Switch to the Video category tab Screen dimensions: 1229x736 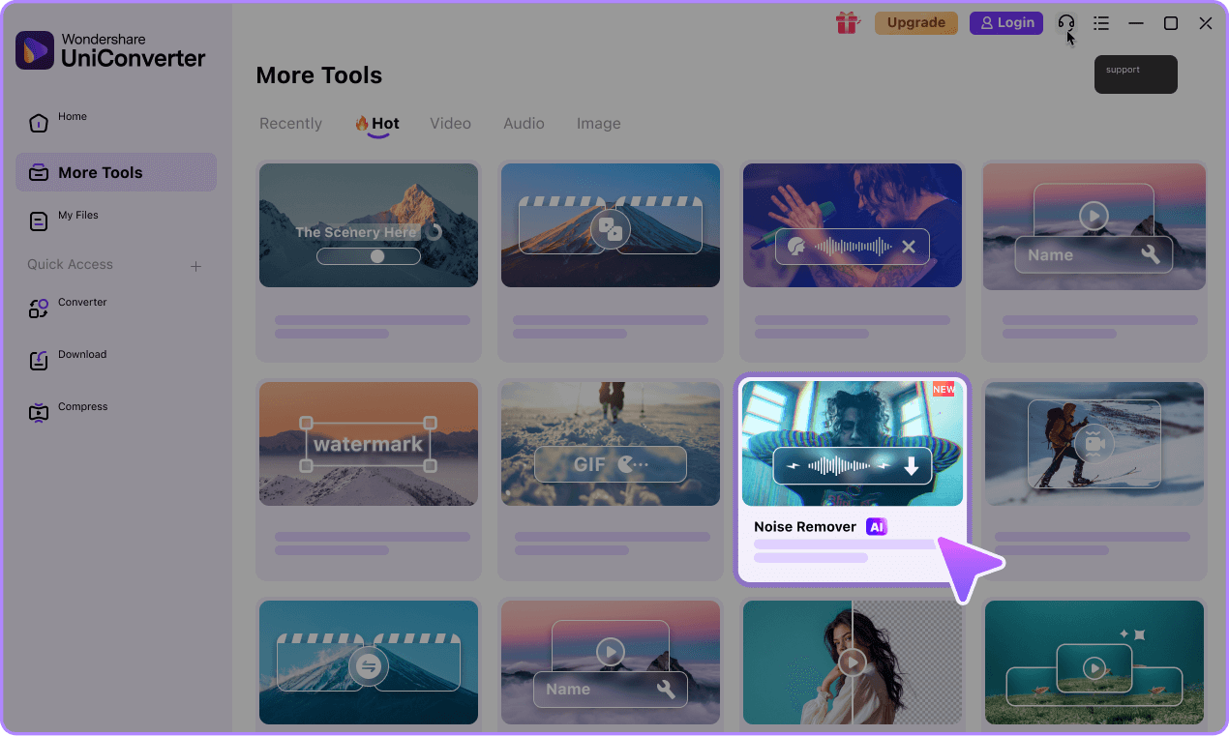(x=450, y=123)
